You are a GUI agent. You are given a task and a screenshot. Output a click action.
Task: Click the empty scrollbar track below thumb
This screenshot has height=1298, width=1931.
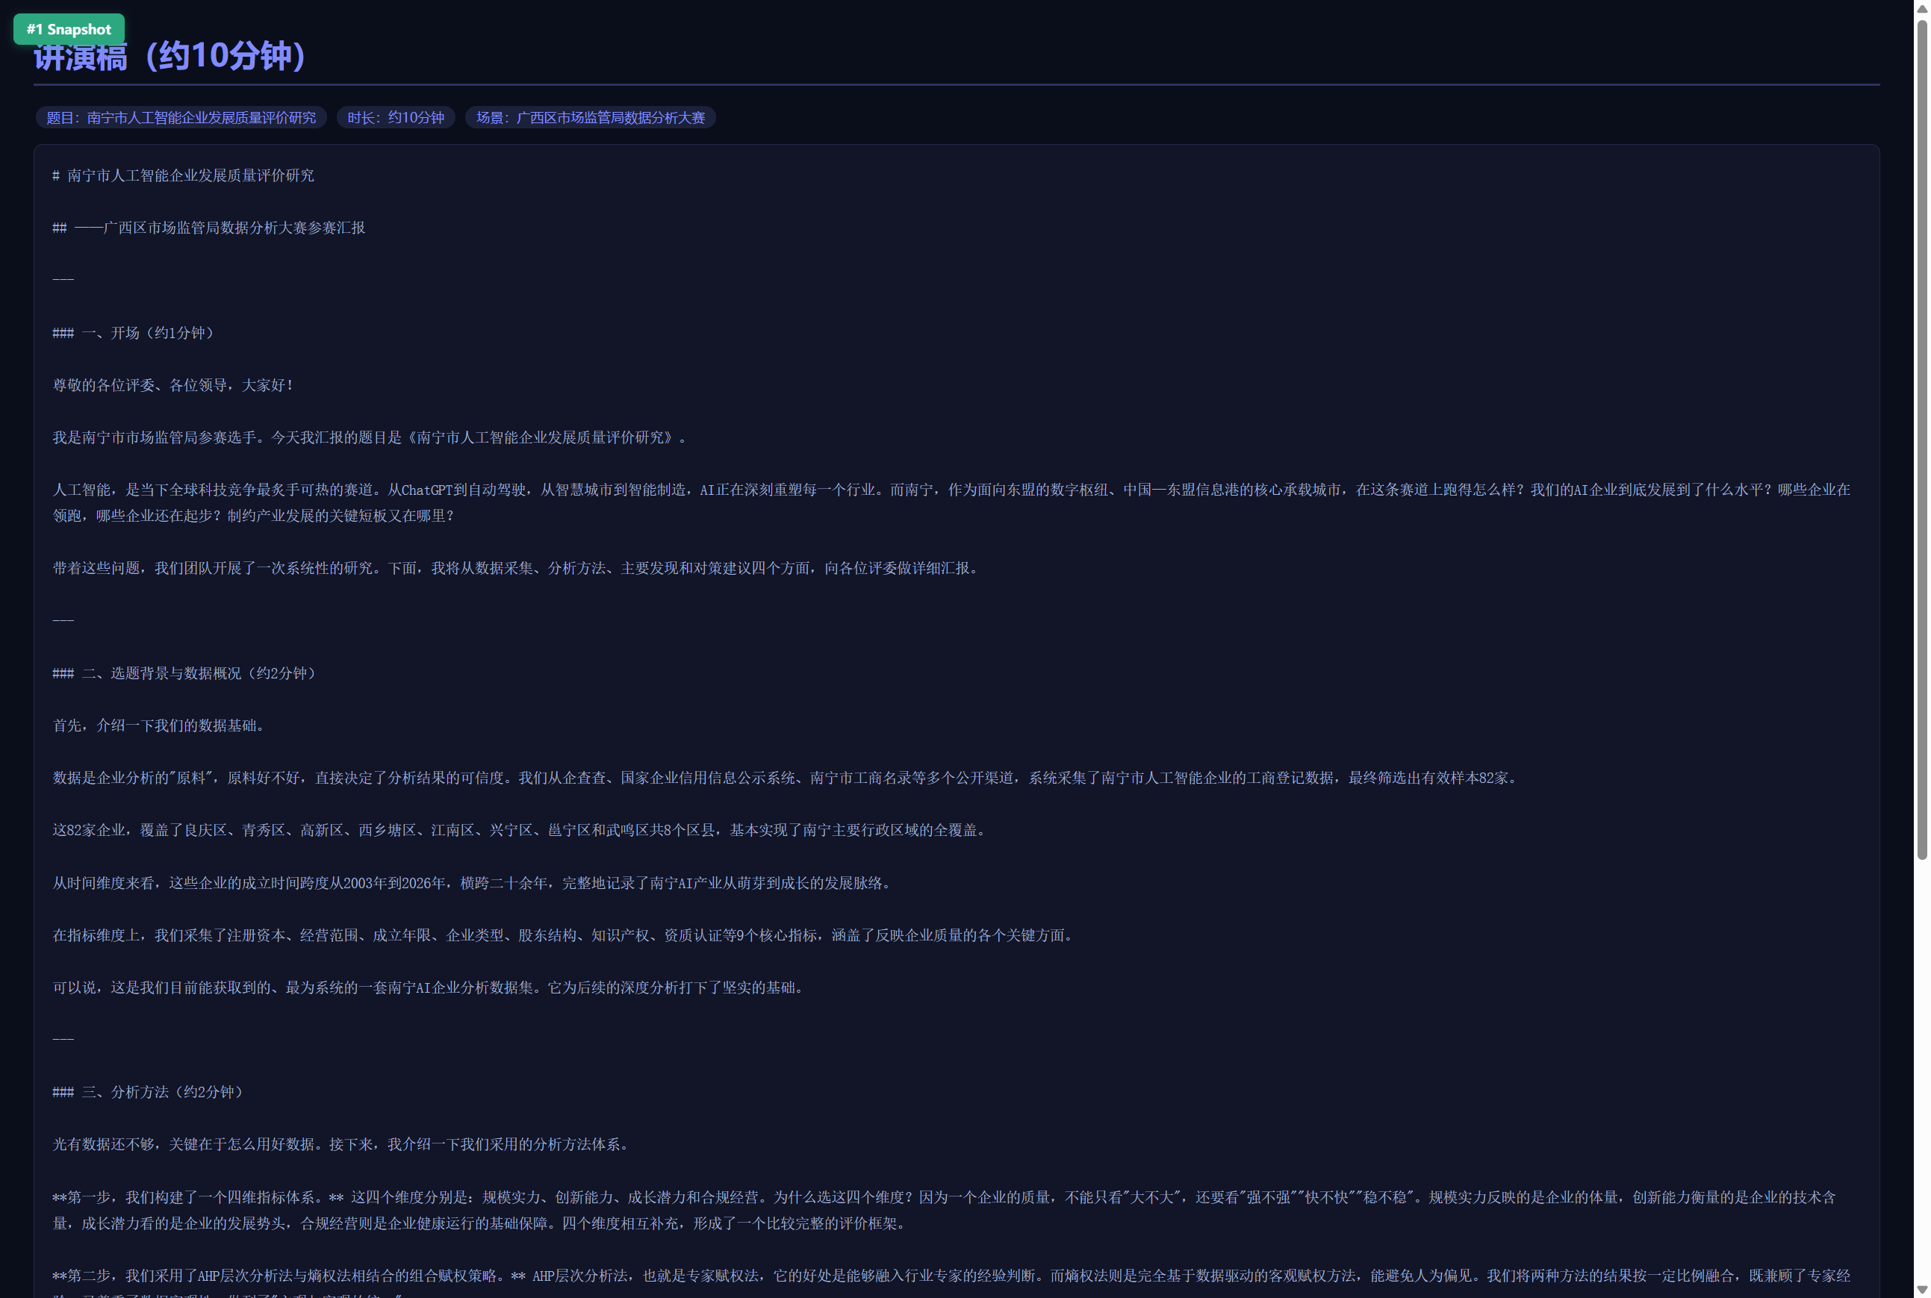pos(1922,1071)
